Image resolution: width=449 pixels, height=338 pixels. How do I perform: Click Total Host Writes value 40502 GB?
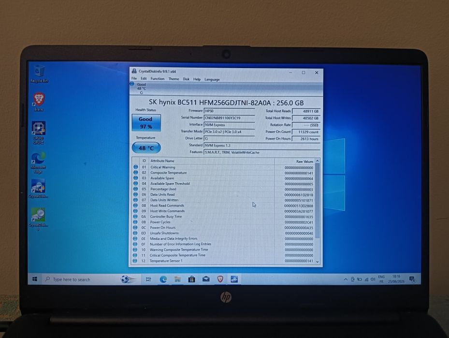tap(306, 118)
